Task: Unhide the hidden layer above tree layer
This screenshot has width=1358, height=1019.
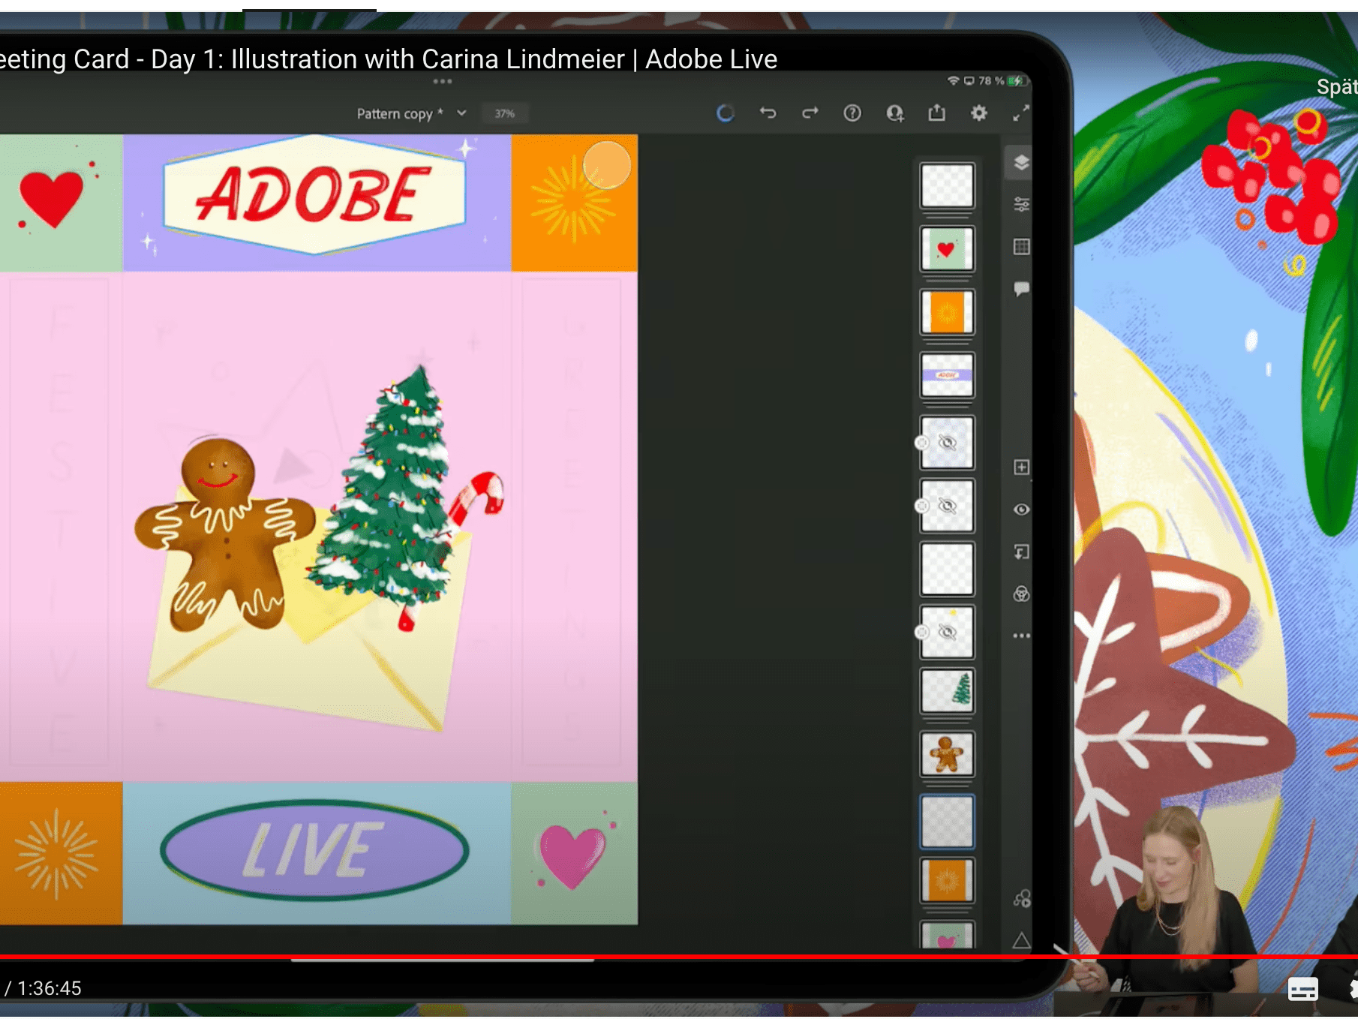Action: tap(947, 632)
